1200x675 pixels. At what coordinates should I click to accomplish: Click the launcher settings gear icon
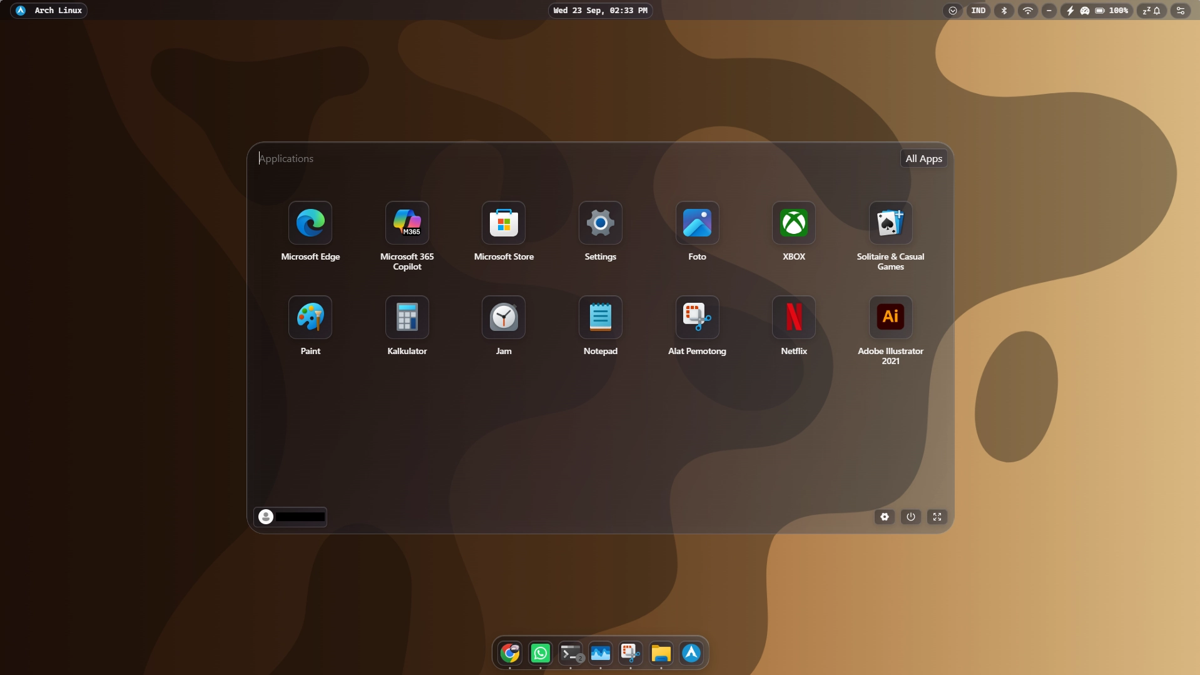(x=885, y=517)
